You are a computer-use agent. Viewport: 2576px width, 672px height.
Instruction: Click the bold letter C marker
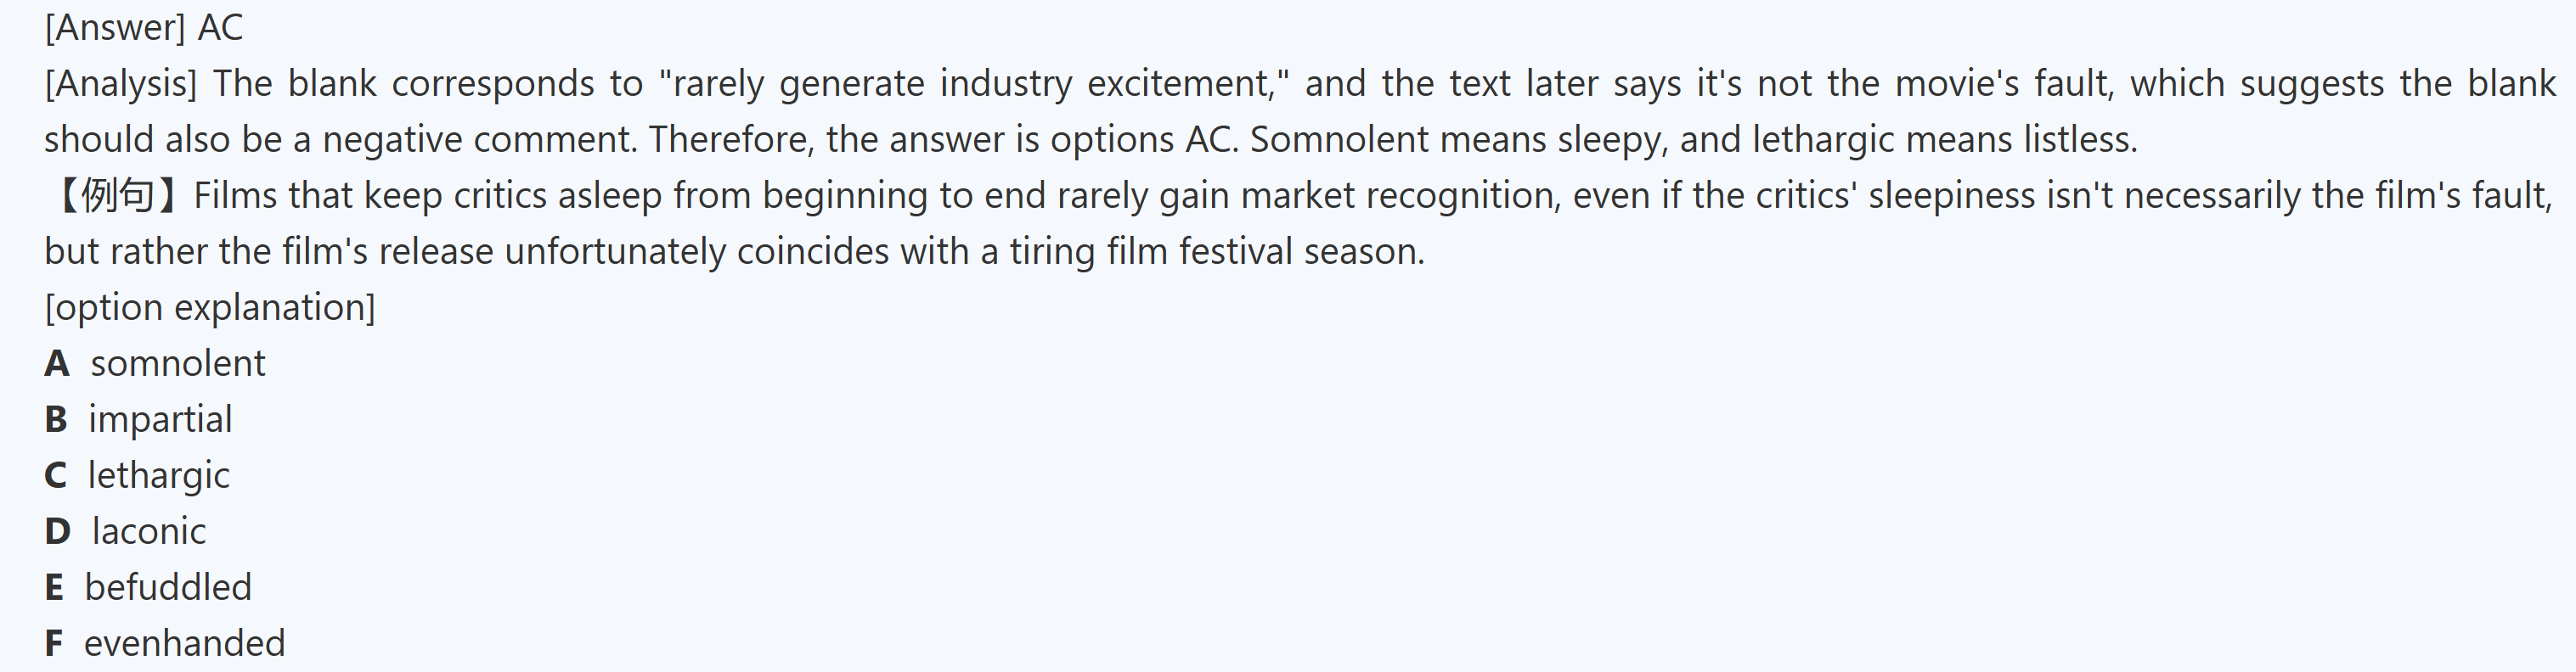pos(56,475)
